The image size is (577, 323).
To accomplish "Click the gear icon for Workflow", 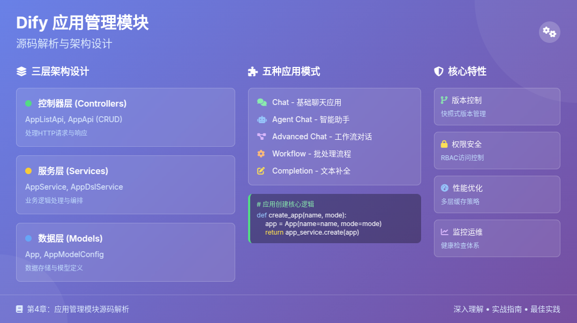I will click(261, 154).
